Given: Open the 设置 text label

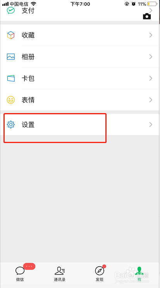Looking at the screenshot, I should pyautogui.click(x=28, y=125).
